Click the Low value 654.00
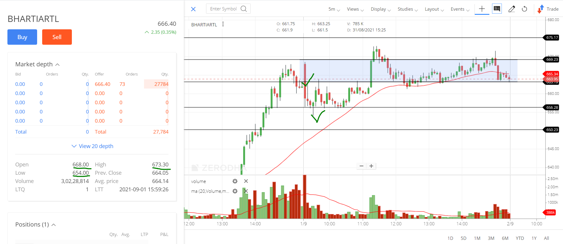 tap(81, 173)
